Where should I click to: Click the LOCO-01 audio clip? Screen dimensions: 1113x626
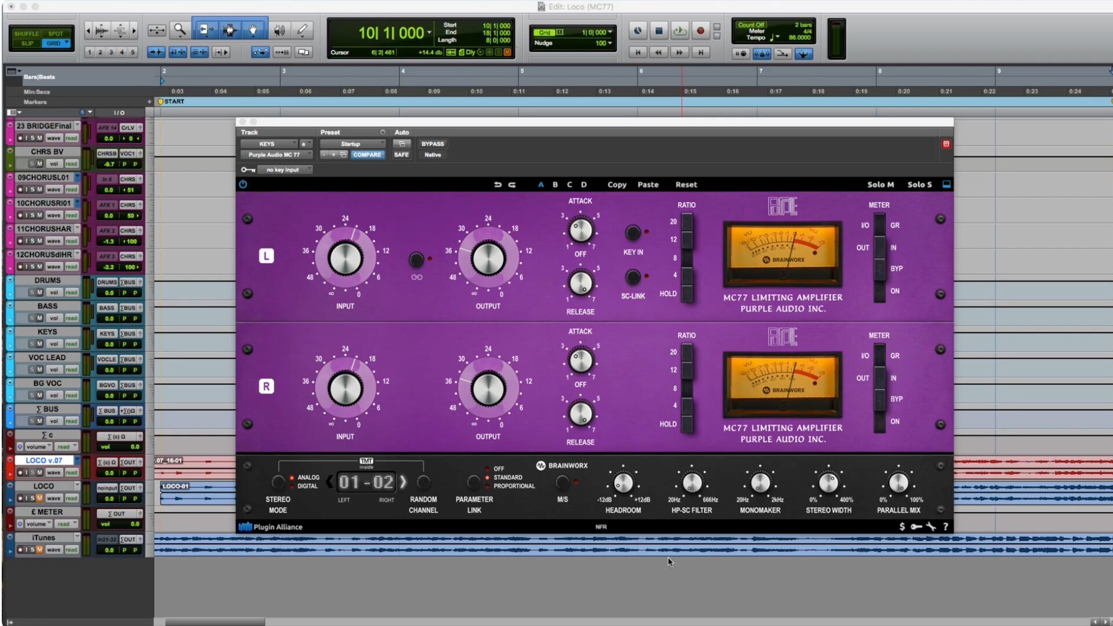[197, 492]
